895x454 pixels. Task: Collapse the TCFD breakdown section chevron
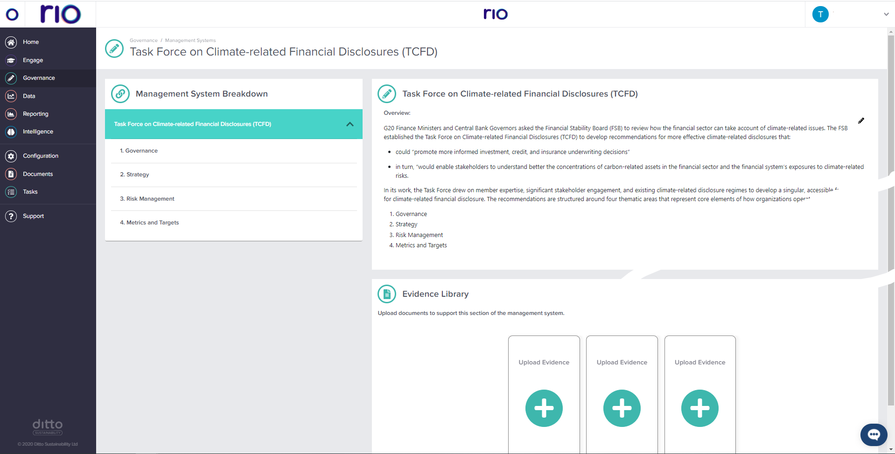tap(350, 124)
